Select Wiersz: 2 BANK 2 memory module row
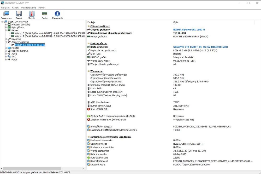Screen dimensions: 261x174 [50, 36]
